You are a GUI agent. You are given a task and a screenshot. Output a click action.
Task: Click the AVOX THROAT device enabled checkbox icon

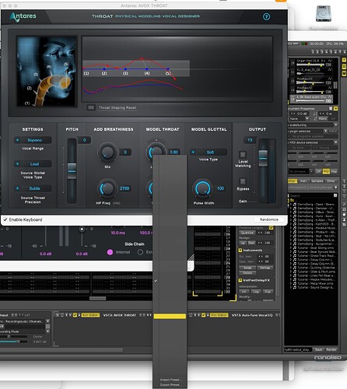click(x=75, y=315)
